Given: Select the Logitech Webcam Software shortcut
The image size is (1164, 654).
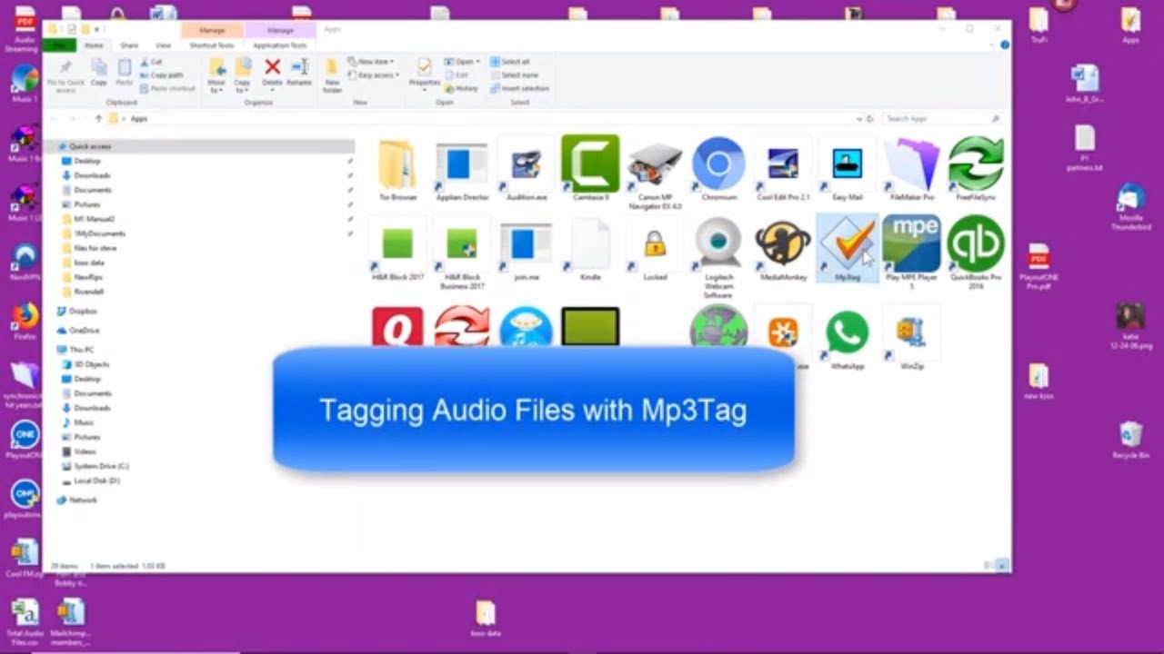Looking at the screenshot, I should [x=718, y=257].
